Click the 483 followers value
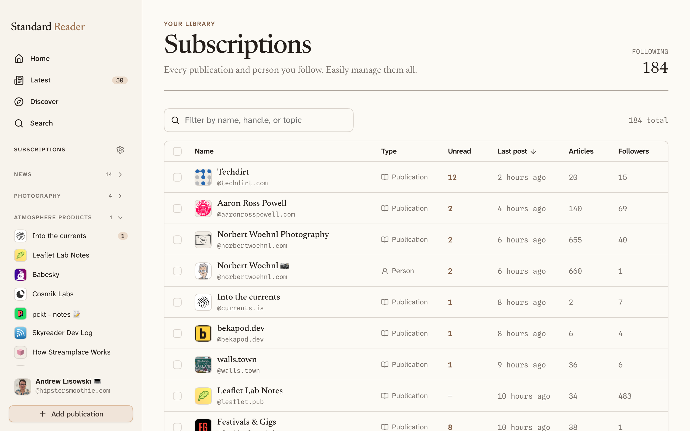This screenshot has height=431, width=690. pos(625,396)
